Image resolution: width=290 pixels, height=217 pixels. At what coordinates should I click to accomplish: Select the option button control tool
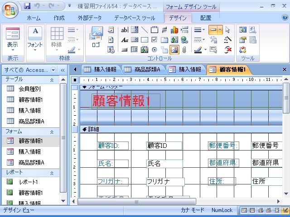pos(155,50)
